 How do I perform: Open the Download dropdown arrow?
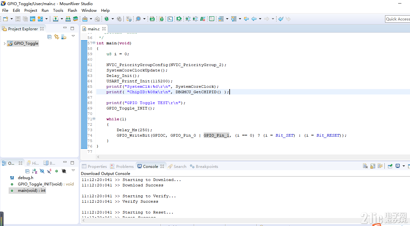coord(91,19)
